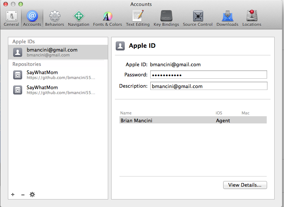Select first SayWhatMom repository
This screenshot has width=284, height=207.
pos(58,75)
